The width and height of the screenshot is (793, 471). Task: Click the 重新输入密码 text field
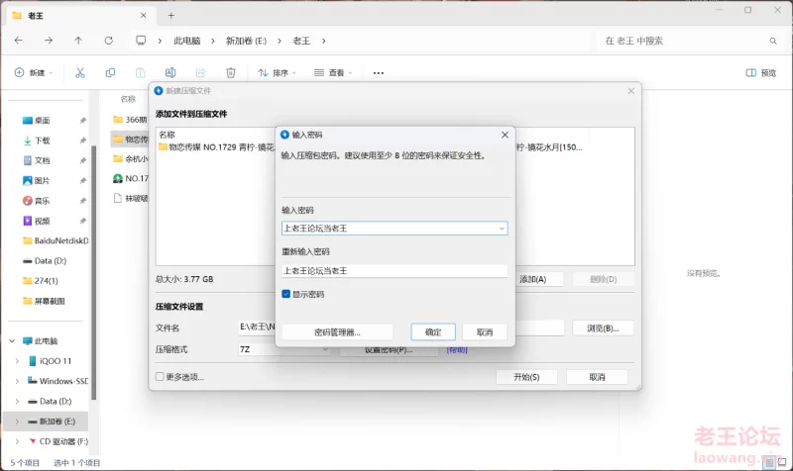point(394,270)
